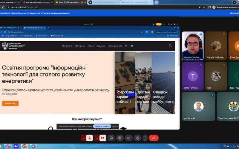Open Telegram from Windows taskbar
The image size is (239, 149).
tap(33, 146)
